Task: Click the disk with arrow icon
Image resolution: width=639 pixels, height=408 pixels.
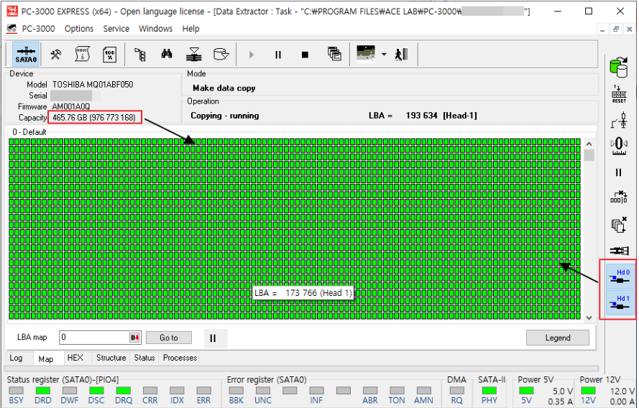Action: click(x=221, y=54)
